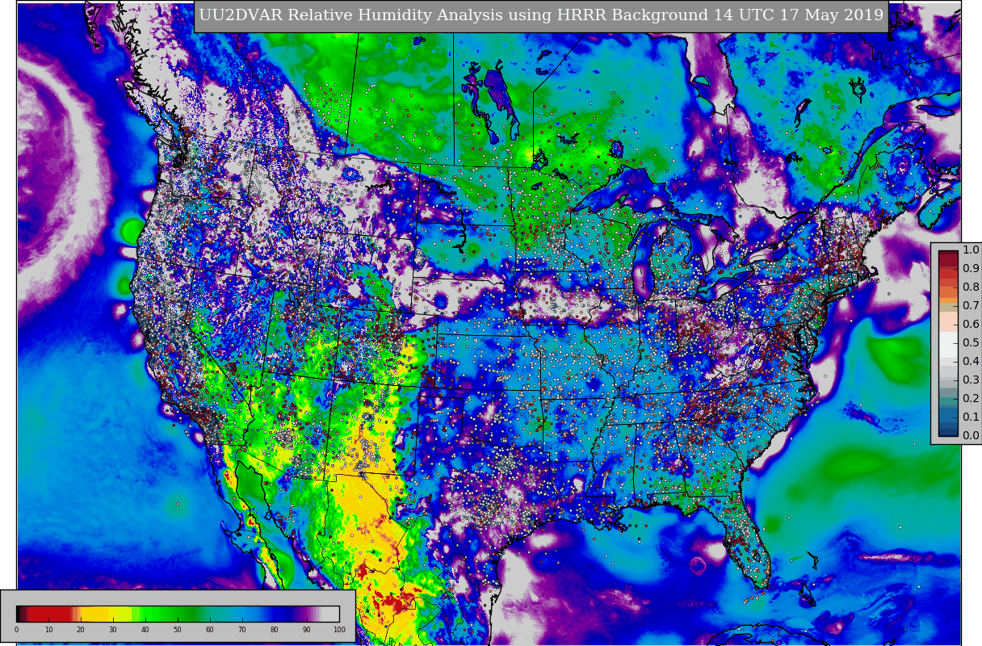This screenshot has width=982, height=646.
Task: Pick the red segment of humidity colorbar
Action: click(49, 614)
